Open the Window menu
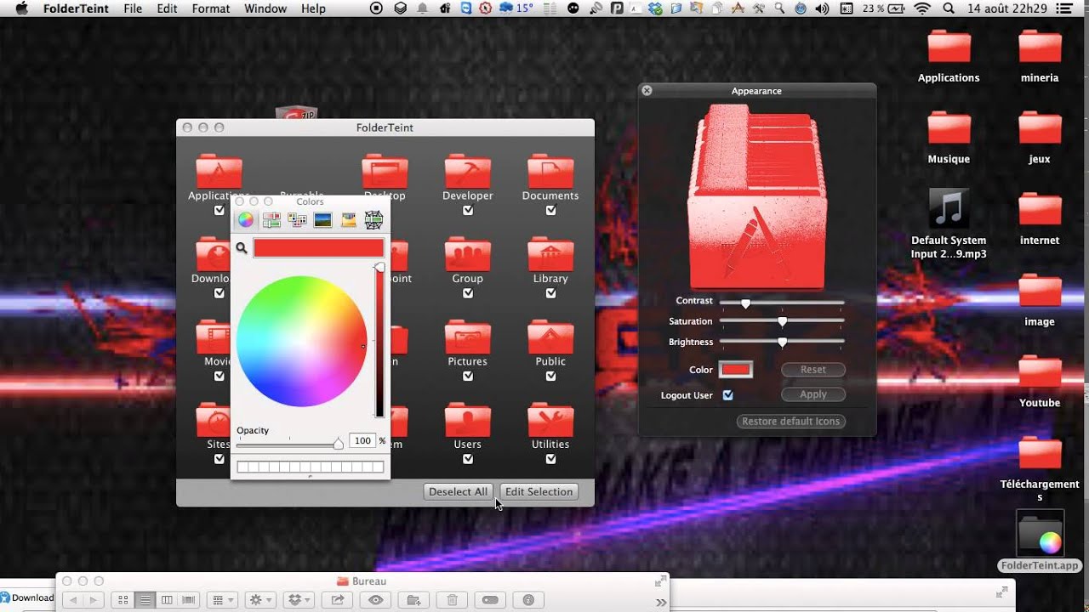 click(x=265, y=8)
